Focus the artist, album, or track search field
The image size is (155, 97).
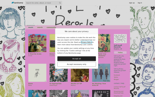(x=43, y=3)
